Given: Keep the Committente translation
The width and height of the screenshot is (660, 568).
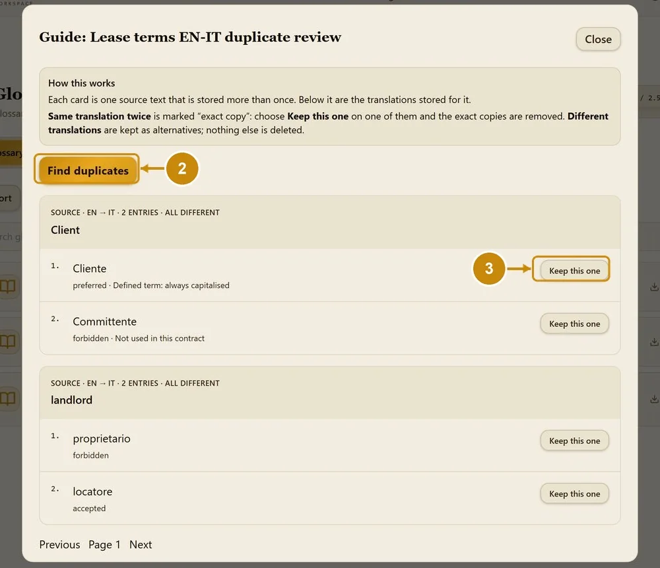Looking at the screenshot, I should pos(574,324).
